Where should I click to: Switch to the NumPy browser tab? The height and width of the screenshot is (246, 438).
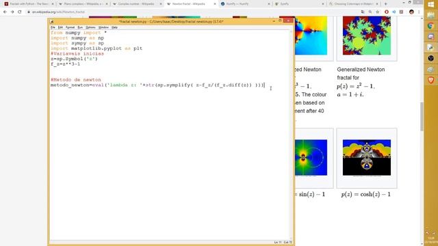245,4
